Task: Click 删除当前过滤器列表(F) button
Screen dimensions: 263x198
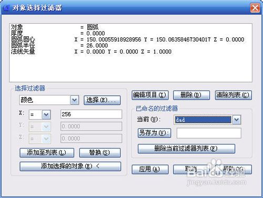Action: pos(186,148)
